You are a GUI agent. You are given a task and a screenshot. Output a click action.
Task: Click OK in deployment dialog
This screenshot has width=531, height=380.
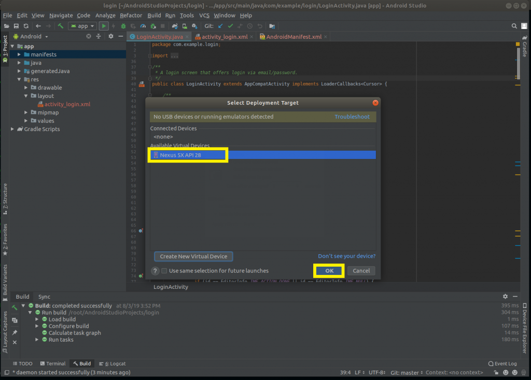point(329,271)
